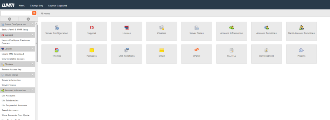Screen dimensions: 330x120
Task: Collapse all sidebar categories with up arrow
Action: point(9,19)
